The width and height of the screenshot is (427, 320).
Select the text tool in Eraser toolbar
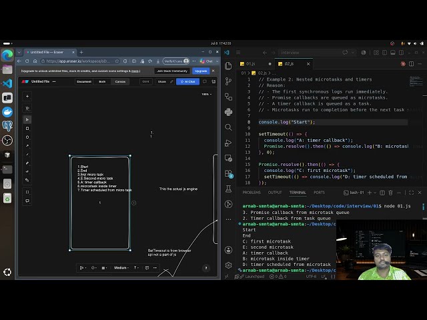(x=27, y=172)
